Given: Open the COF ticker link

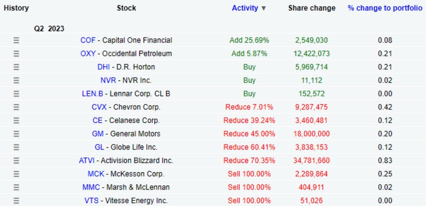Looking at the screenshot, I should click(88, 40).
